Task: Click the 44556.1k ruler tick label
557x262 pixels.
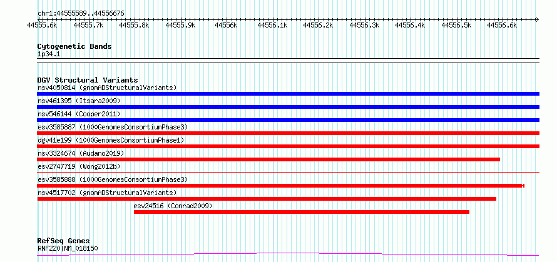Action: coord(272,25)
